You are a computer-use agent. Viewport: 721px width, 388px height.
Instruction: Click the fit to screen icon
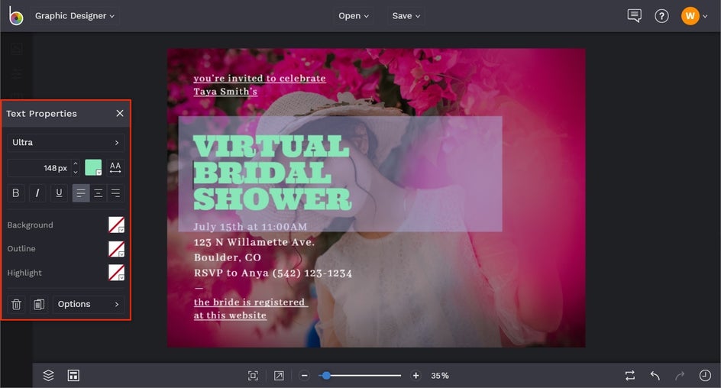click(253, 376)
